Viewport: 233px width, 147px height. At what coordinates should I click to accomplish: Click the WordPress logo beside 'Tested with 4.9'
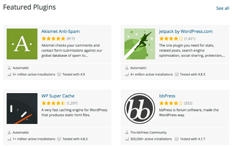pyautogui.click(x=59, y=74)
